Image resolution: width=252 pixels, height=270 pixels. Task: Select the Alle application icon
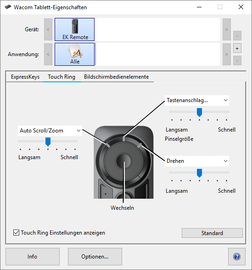coord(74,54)
